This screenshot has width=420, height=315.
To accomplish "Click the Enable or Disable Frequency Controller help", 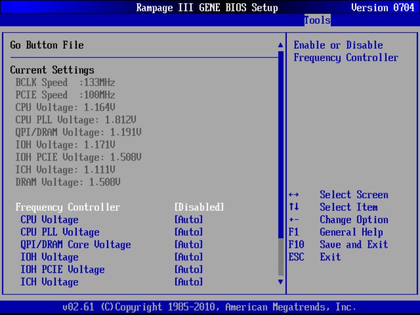I will point(346,51).
